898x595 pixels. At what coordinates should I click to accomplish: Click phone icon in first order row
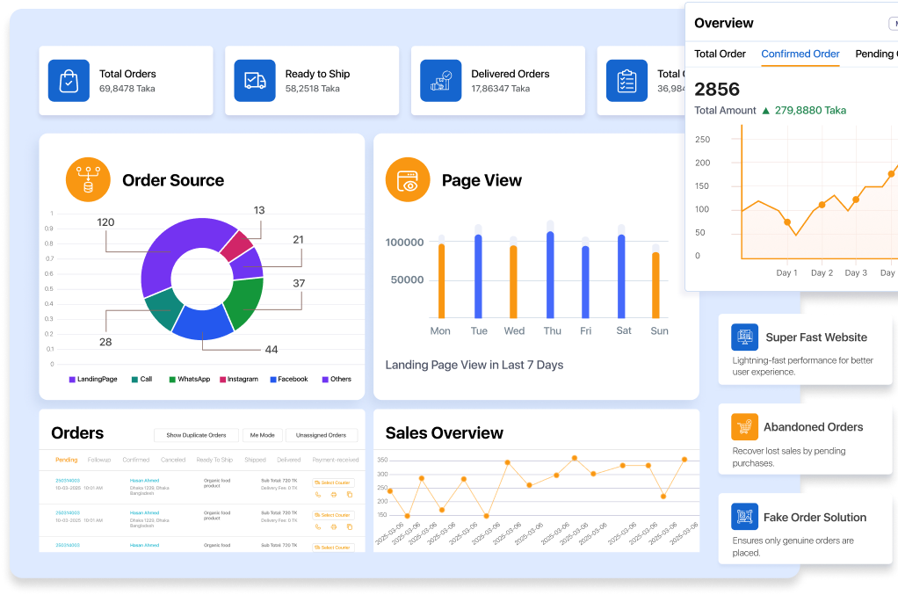(x=318, y=495)
